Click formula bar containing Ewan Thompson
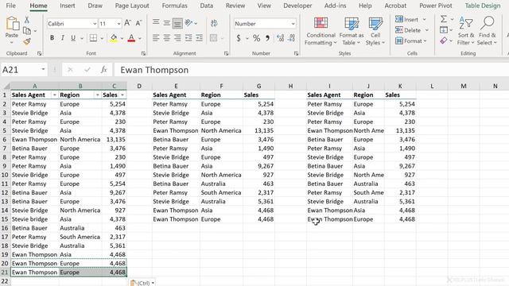Screen dimensions: 509x286 (x=311, y=70)
